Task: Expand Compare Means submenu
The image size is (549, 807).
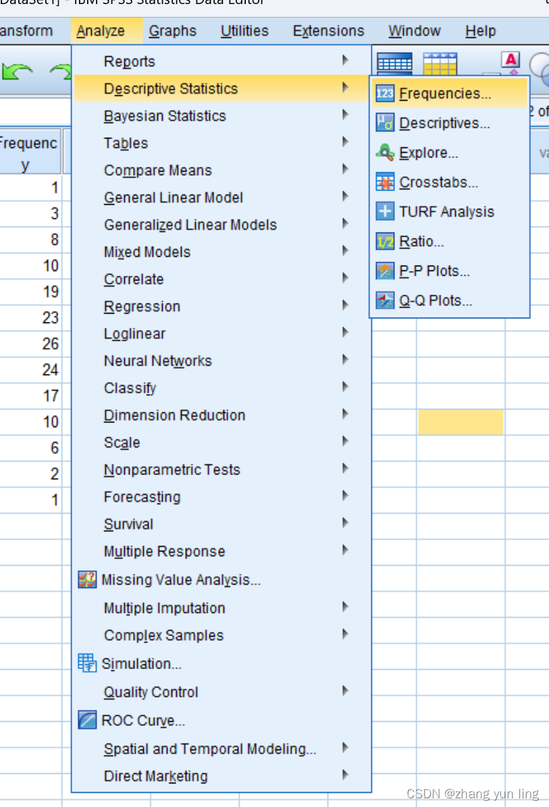Action: pyautogui.click(x=222, y=170)
